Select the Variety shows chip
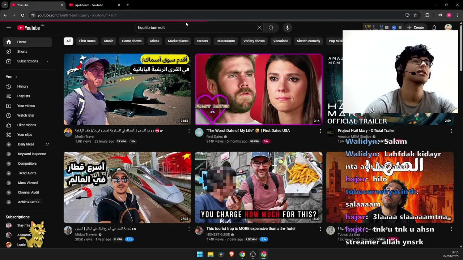This screenshot has height=260, width=463. [x=254, y=41]
